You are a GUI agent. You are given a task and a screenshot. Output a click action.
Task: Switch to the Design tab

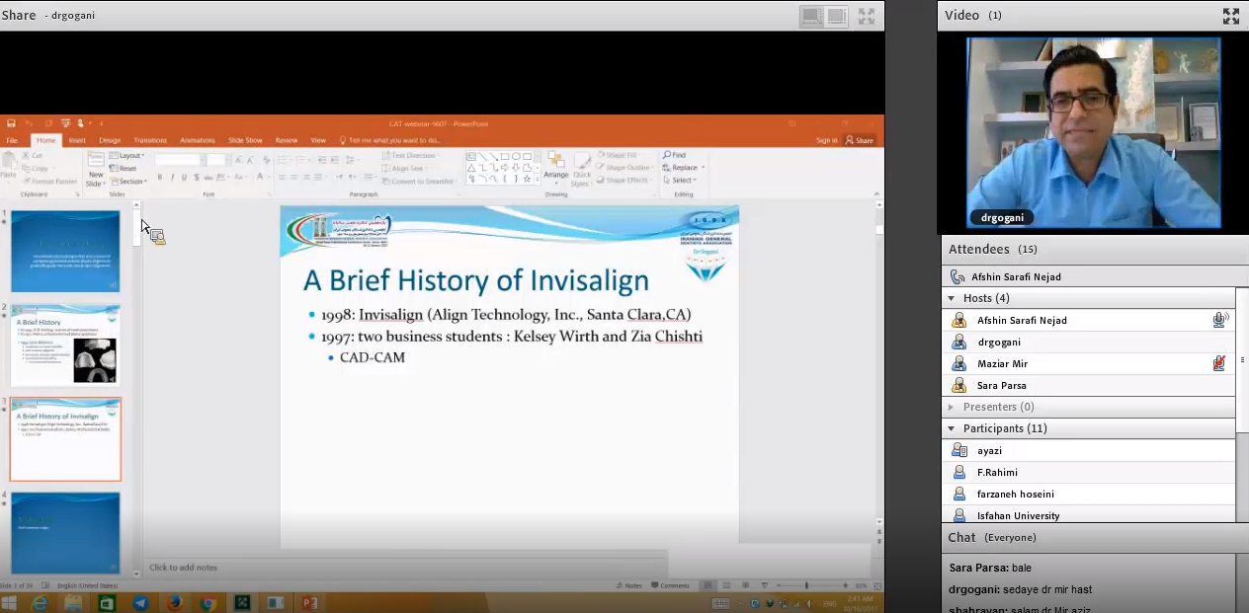pyautogui.click(x=110, y=140)
